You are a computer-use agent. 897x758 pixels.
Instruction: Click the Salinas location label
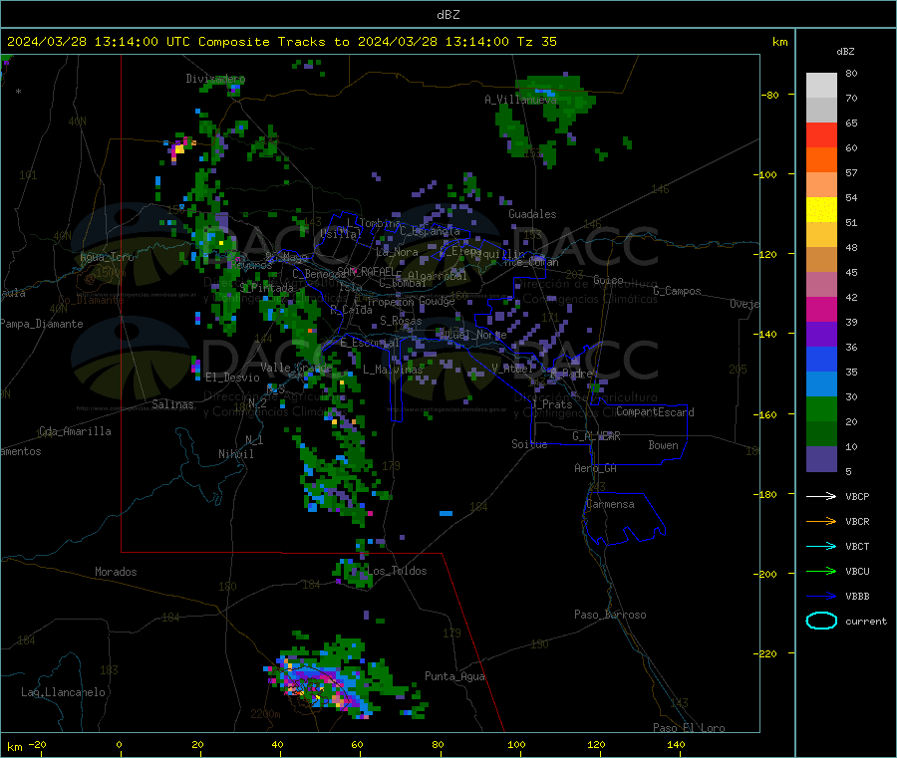[172, 404]
